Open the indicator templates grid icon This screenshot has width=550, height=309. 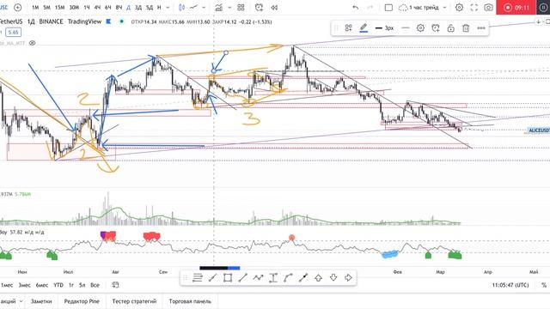pos(241,8)
